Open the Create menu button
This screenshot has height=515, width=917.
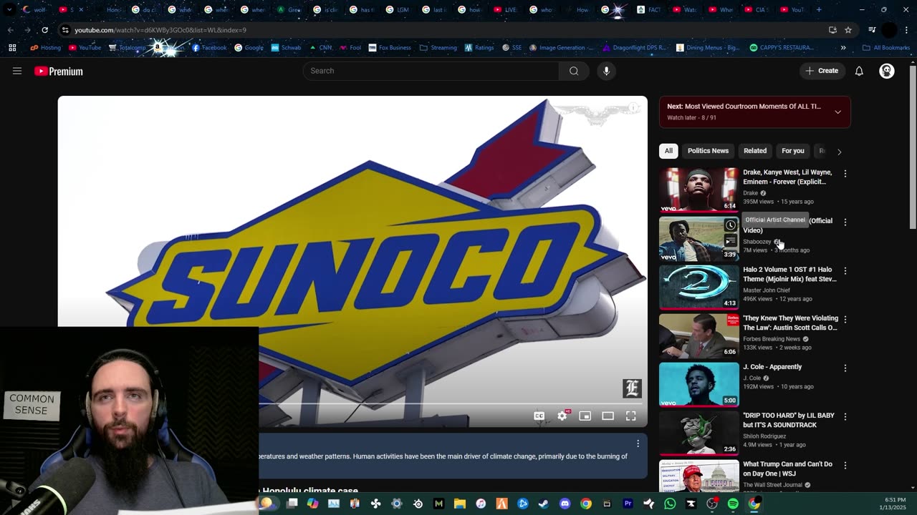pyautogui.click(x=822, y=71)
